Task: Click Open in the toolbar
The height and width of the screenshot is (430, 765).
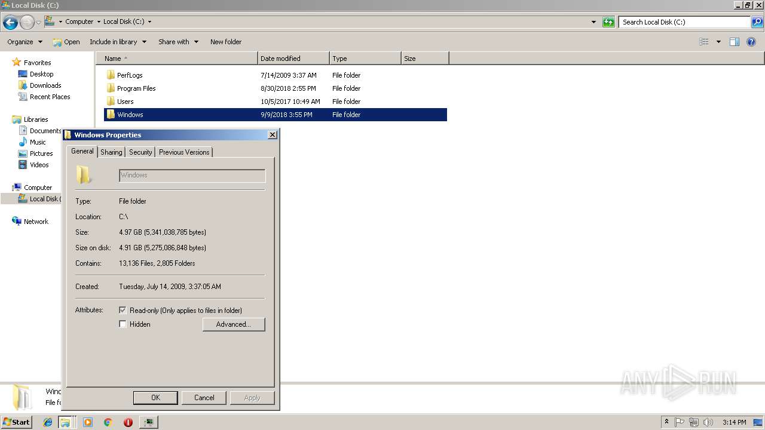Action: pos(66,42)
